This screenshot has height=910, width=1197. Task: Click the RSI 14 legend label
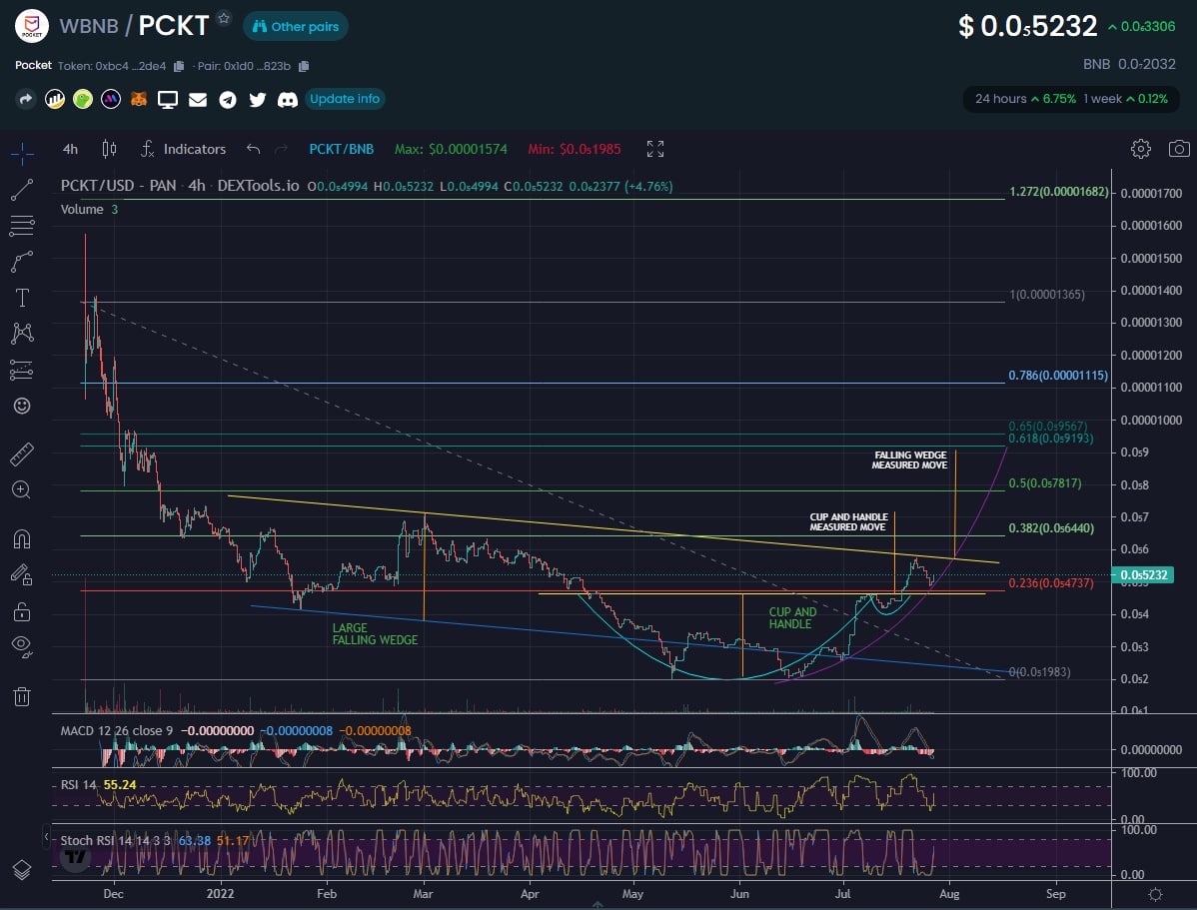click(79, 785)
